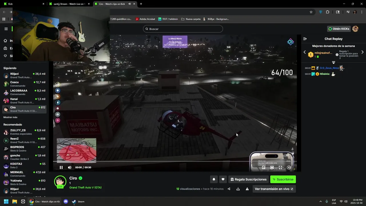This screenshot has width=366, height=206.
Task: Click the Obtén KICKs button
Action: 339,29
